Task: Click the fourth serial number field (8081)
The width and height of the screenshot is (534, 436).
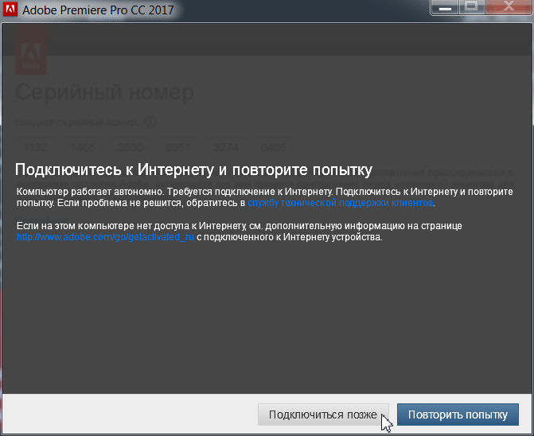Action: (x=177, y=147)
